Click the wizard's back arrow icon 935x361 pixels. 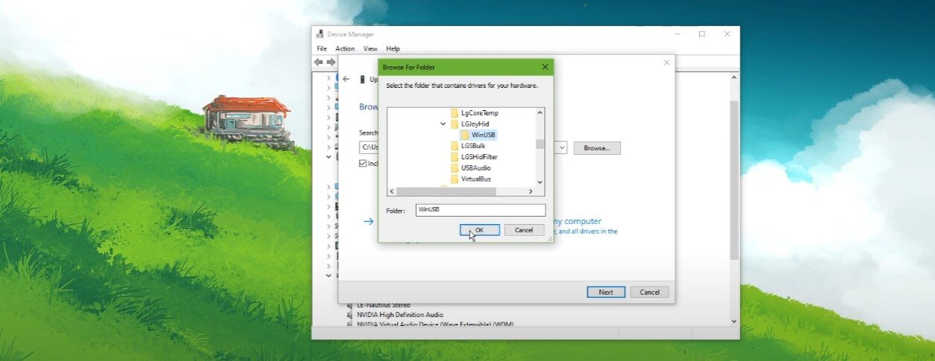[x=346, y=79]
